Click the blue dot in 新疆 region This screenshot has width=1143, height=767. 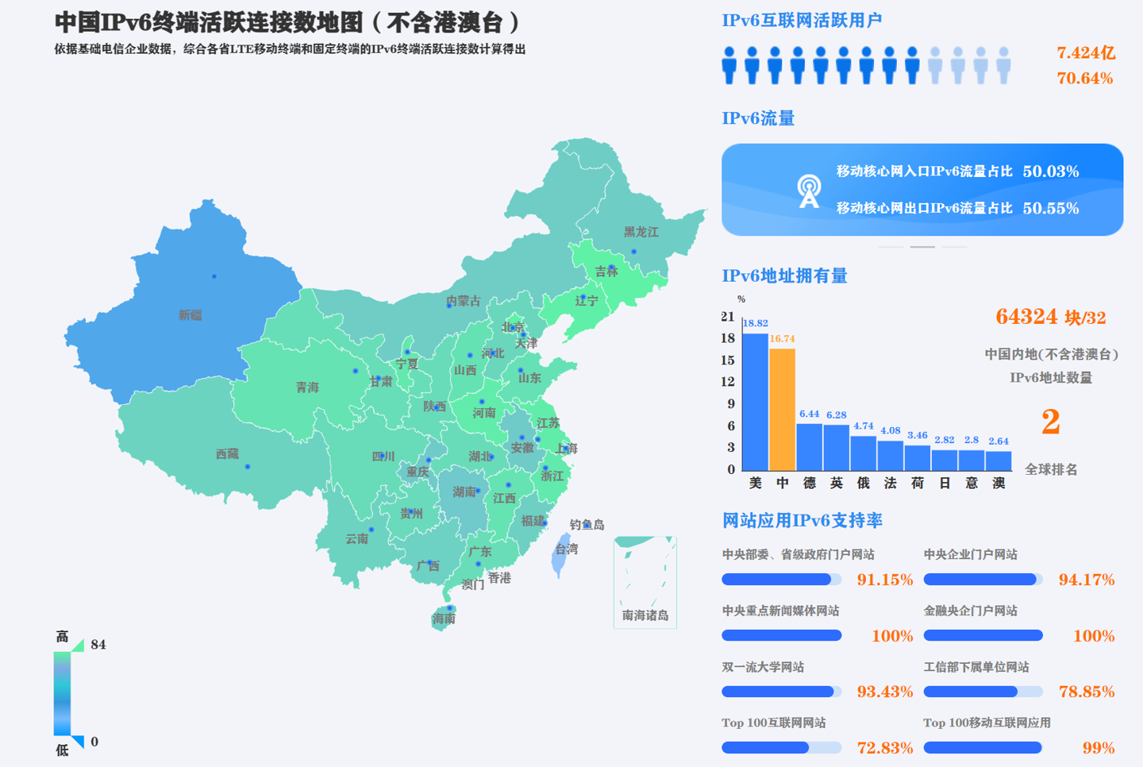(214, 276)
